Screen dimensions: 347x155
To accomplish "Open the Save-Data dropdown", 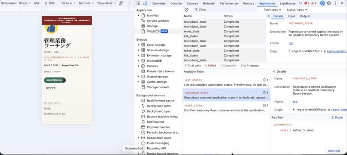I will coord(107,3).
